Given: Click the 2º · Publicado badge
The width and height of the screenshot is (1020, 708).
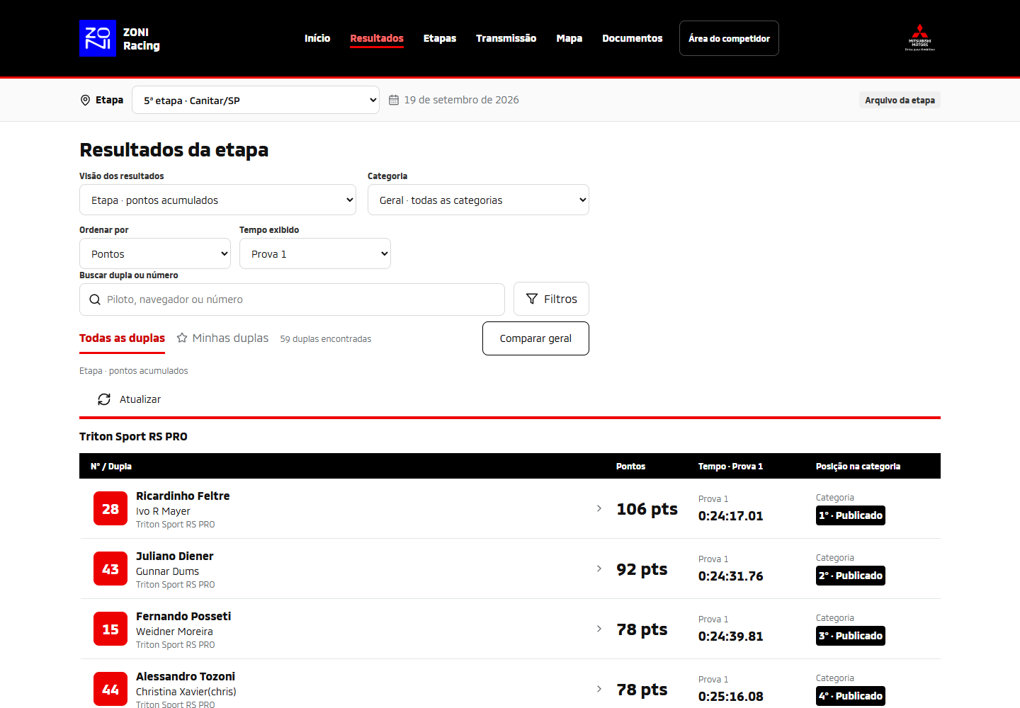Looking at the screenshot, I should (x=851, y=576).
